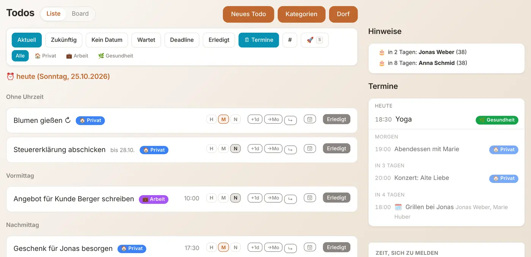Image resolution: width=531 pixels, height=257 pixels.
Task: Set Blumen gießen priority to N
Action: 236,119
